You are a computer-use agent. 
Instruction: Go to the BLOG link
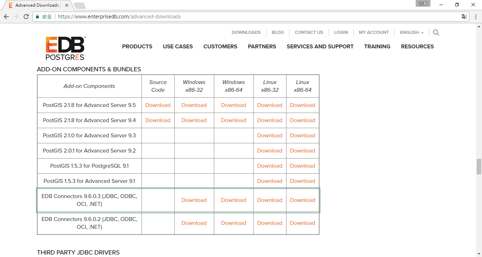pos(278,32)
